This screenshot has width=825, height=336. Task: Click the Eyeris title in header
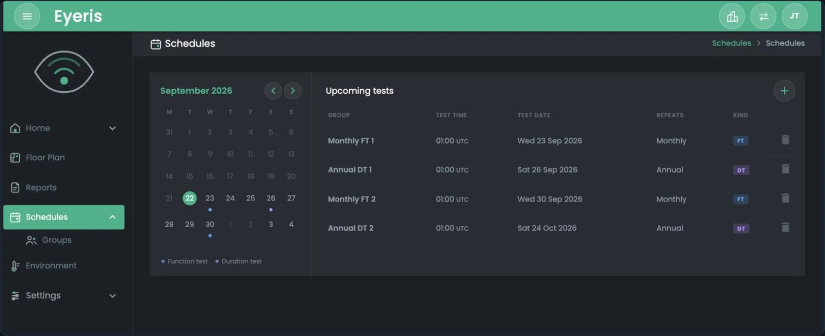pos(78,16)
